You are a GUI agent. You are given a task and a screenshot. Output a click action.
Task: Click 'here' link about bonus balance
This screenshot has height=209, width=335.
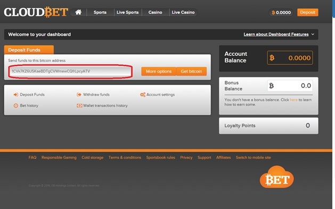coord(293,100)
